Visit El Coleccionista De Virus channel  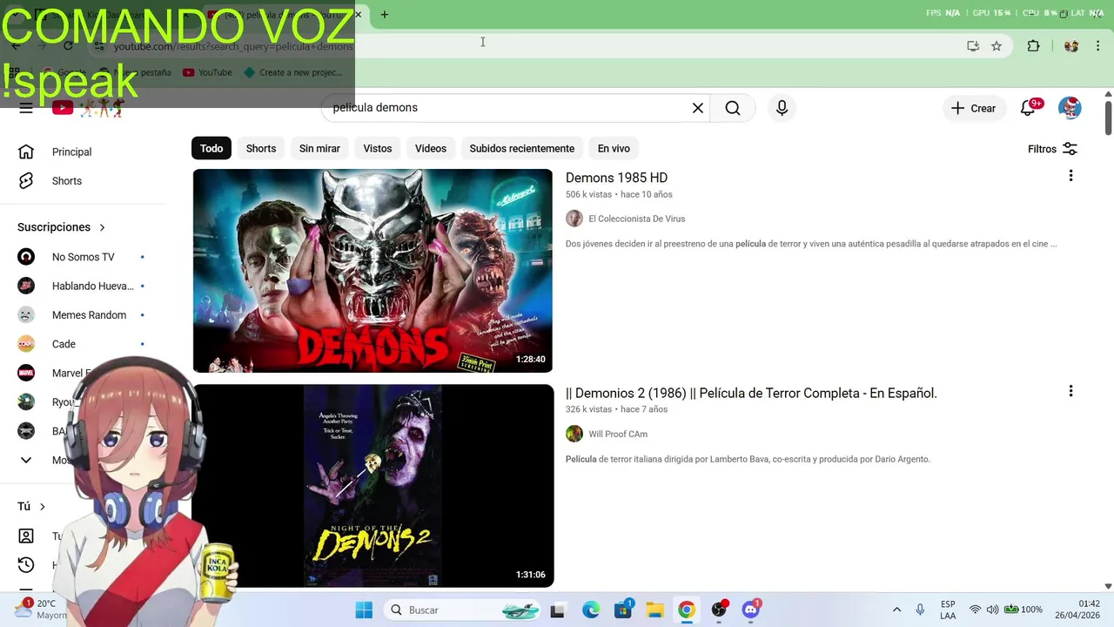pyautogui.click(x=636, y=219)
